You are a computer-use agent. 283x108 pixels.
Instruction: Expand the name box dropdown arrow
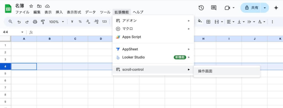coord(22,32)
